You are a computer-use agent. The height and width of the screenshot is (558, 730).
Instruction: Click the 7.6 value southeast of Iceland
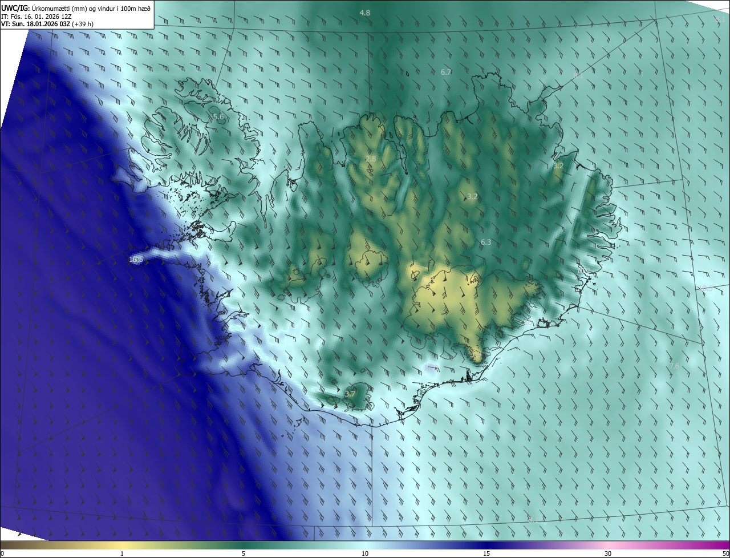[674, 366]
